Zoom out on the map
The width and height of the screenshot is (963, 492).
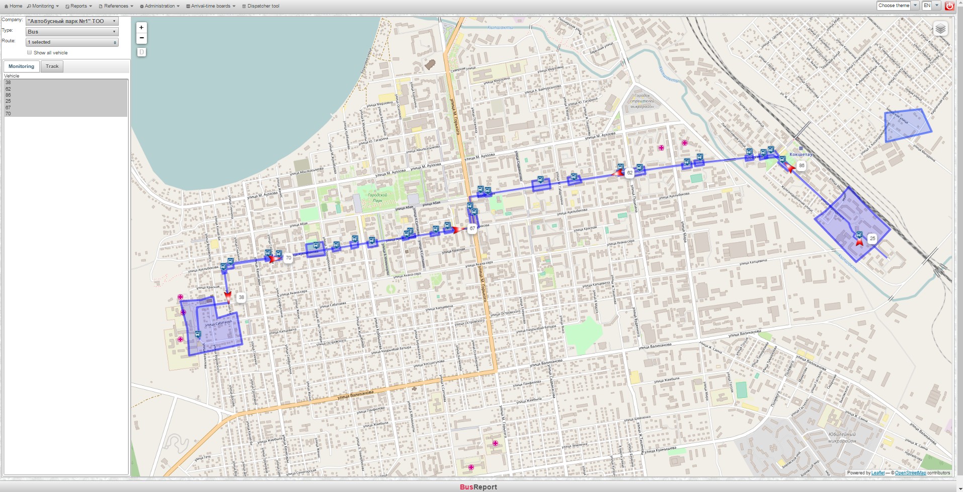point(141,38)
